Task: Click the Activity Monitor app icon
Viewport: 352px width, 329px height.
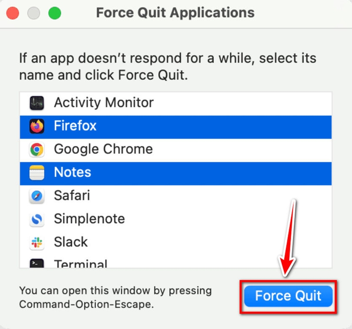Action: [x=37, y=103]
